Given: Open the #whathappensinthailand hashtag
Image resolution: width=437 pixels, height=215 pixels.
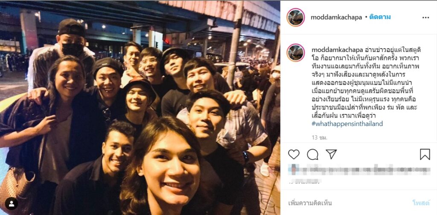Looking at the screenshot, I should [x=347, y=124].
